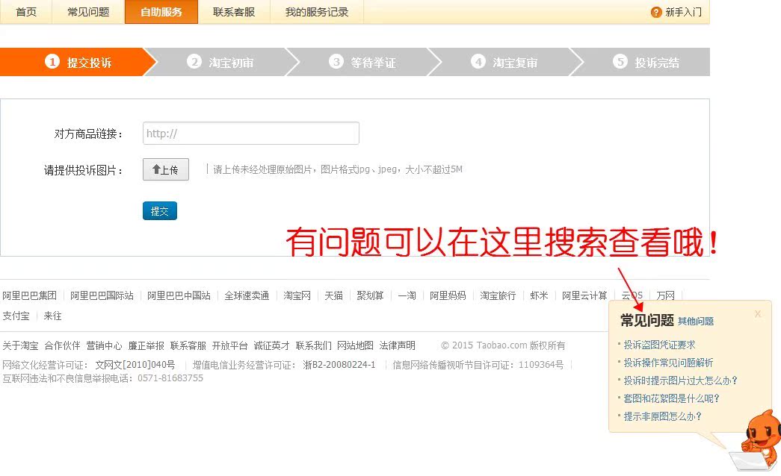The width and height of the screenshot is (781, 476).
Task: Open 开放平台 in footer
Action: point(229,345)
